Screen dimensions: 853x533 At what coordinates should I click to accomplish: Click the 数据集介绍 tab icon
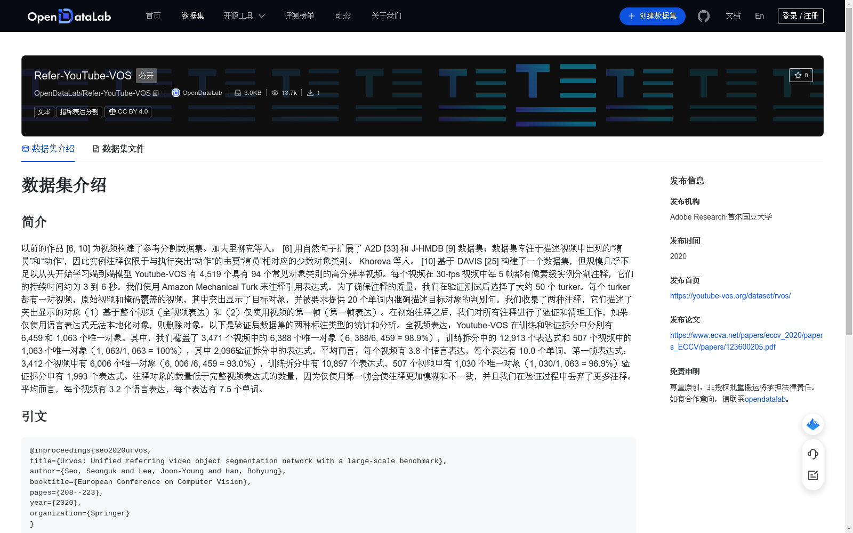point(25,149)
